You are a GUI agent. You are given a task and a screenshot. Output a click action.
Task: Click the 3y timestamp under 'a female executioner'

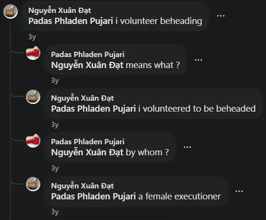pos(55,212)
